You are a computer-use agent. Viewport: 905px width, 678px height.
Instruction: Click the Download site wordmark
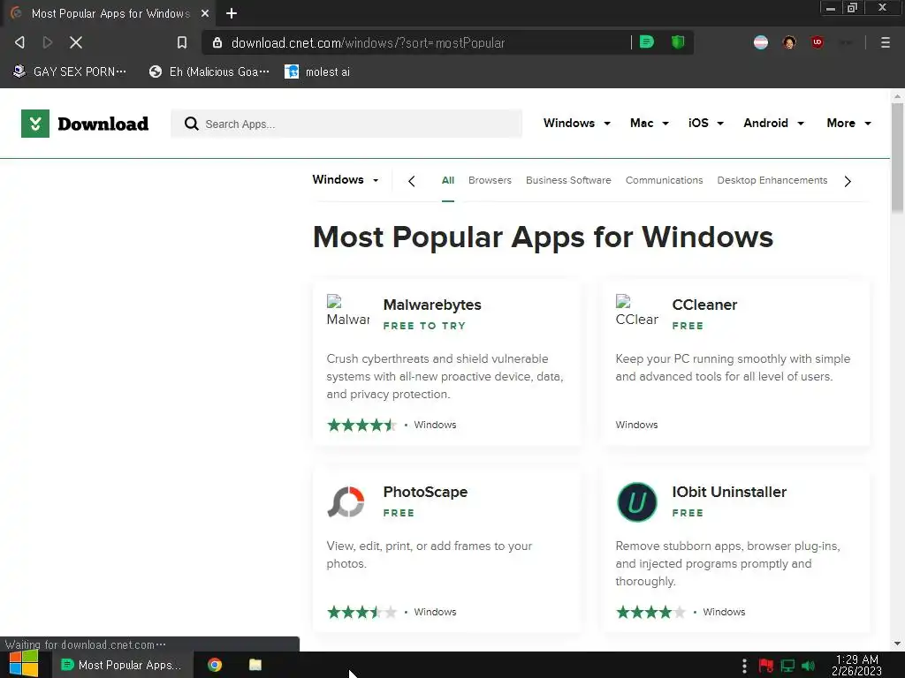(103, 124)
